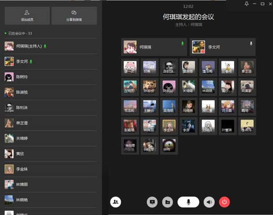Image resolution: width=273 pixels, height=215 pixels.
Task: Click 李金妹 avatar in the member list
Action: tap(9, 169)
